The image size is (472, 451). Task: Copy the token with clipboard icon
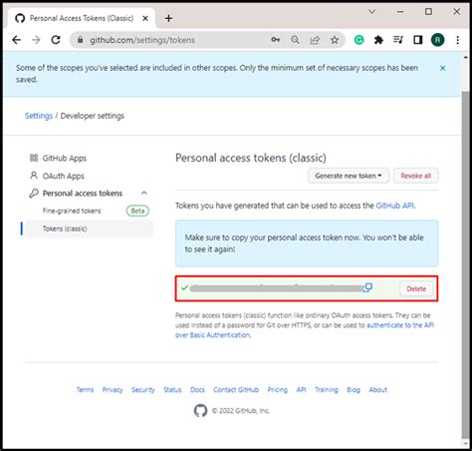tap(367, 287)
